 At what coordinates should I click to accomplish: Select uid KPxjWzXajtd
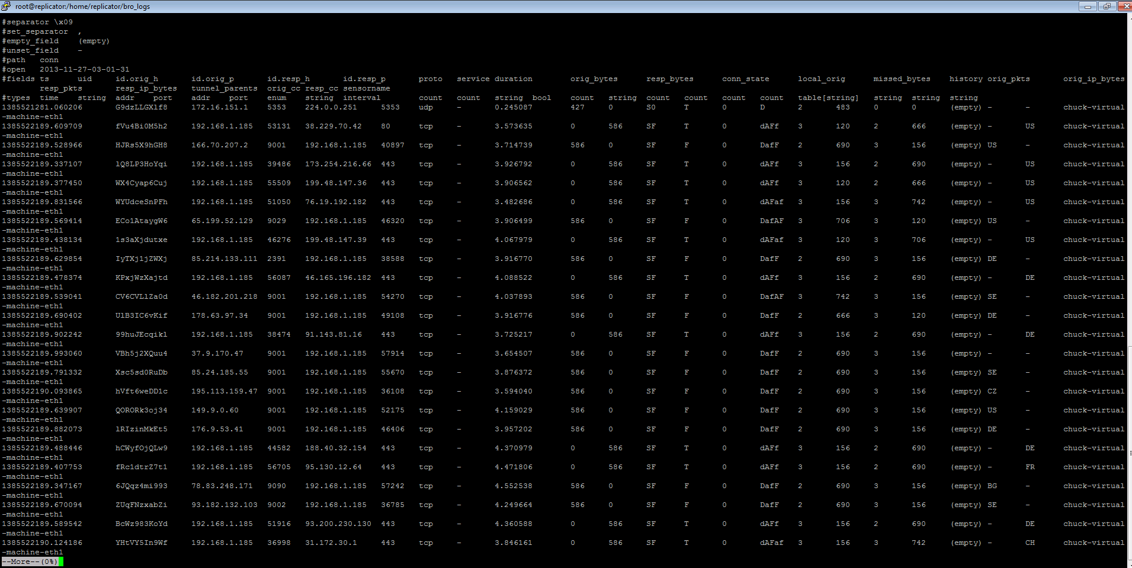tap(142, 278)
